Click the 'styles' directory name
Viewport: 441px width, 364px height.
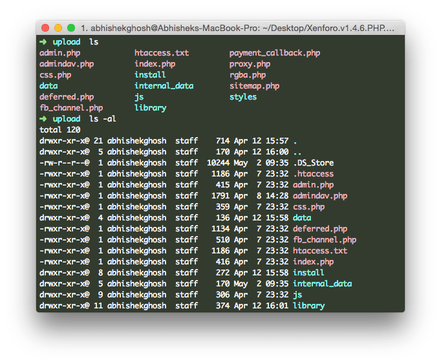(243, 97)
